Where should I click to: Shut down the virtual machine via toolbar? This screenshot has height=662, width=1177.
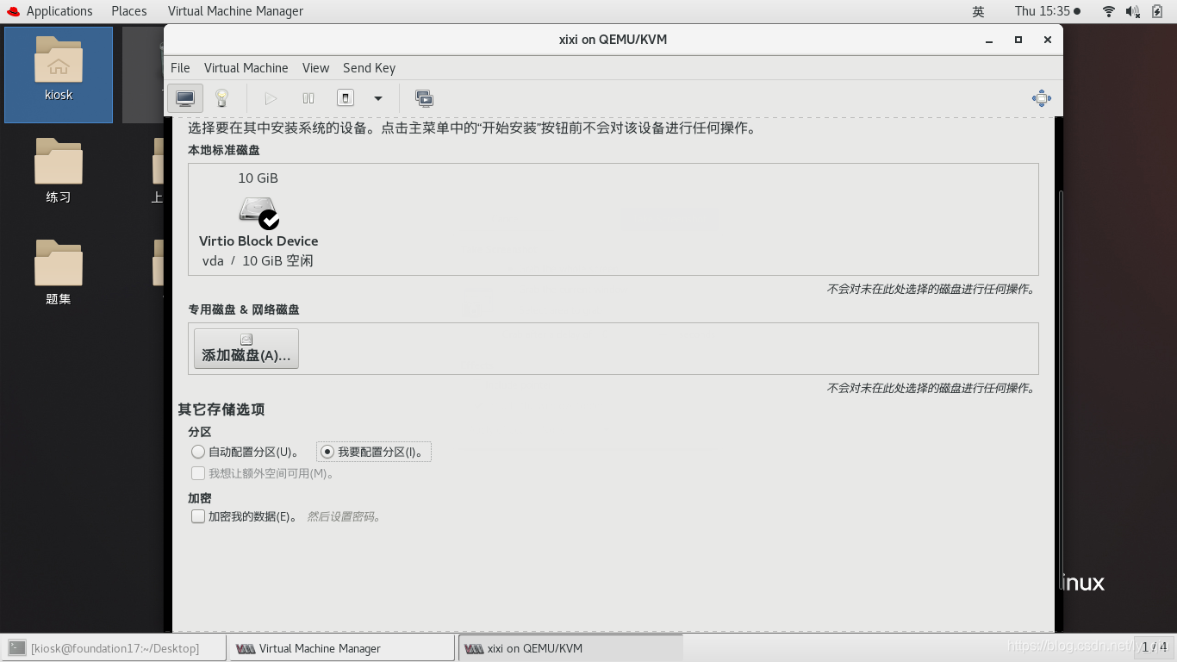click(x=345, y=98)
